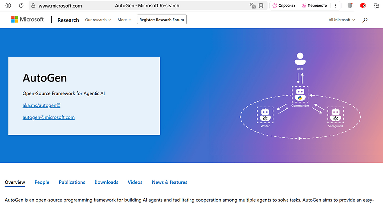
Task: Click the browser reload page icon
Action: click(20, 6)
